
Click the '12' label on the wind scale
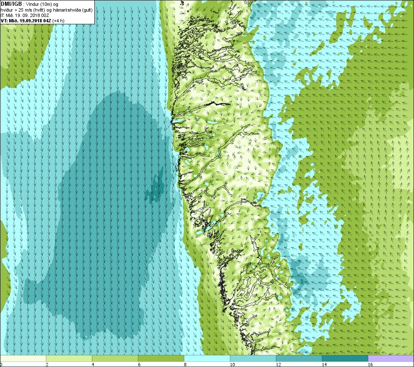(278, 365)
